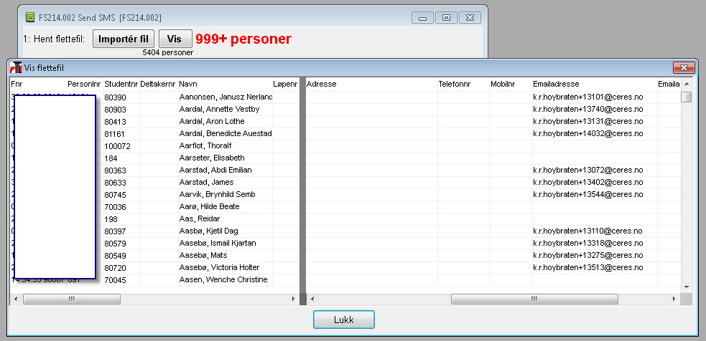Click the Vis flettefil window icon
Viewport: 706px width, 341px height.
tap(17, 67)
